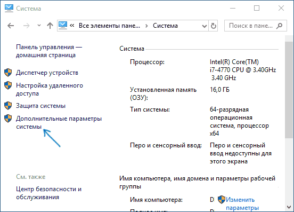The width and height of the screenshot is (294, 212).
Task: Open 'Панель управления — домашняя страница'
Action: pos(49,51)
